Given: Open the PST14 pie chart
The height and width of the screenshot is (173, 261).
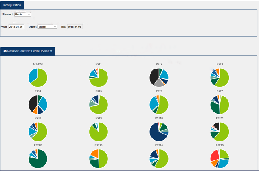Looking at the screenshot, I should click(x=159, y=159).
